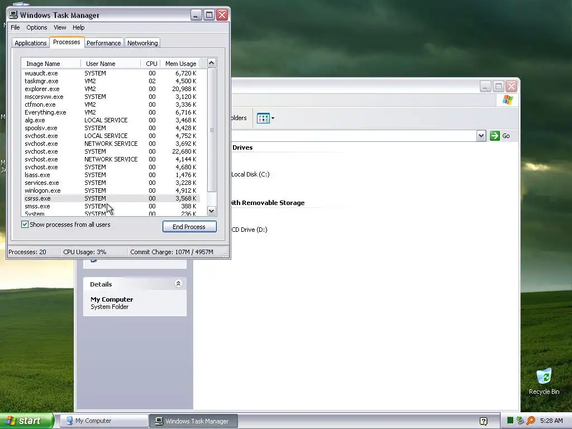Switch to the Applications tab

[x=31, y=43]
